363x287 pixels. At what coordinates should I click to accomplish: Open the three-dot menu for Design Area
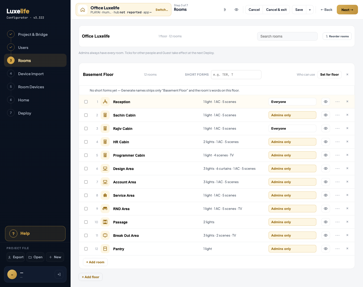[338, 168]
